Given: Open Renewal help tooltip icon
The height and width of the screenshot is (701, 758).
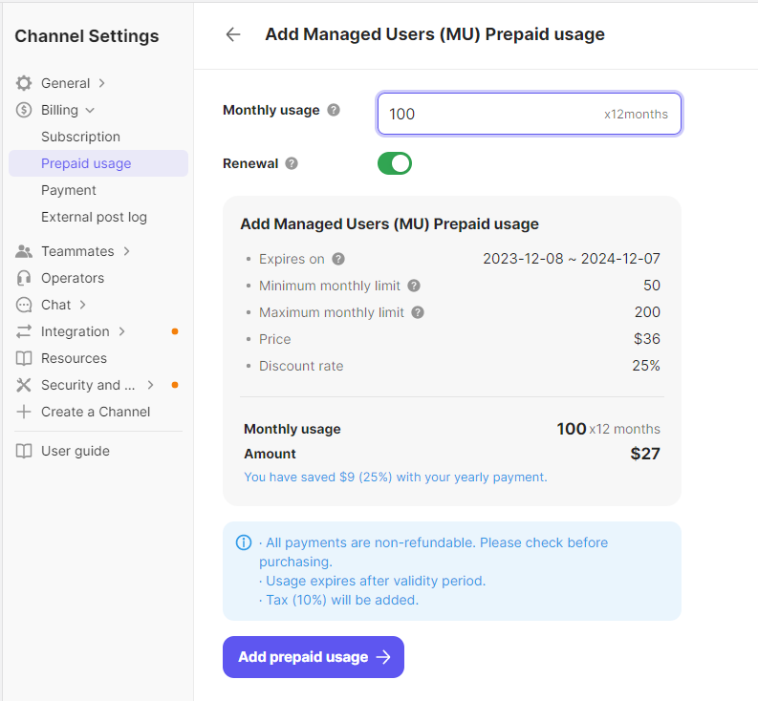Looking at the screenshot, I should click(x=292, y=163).
